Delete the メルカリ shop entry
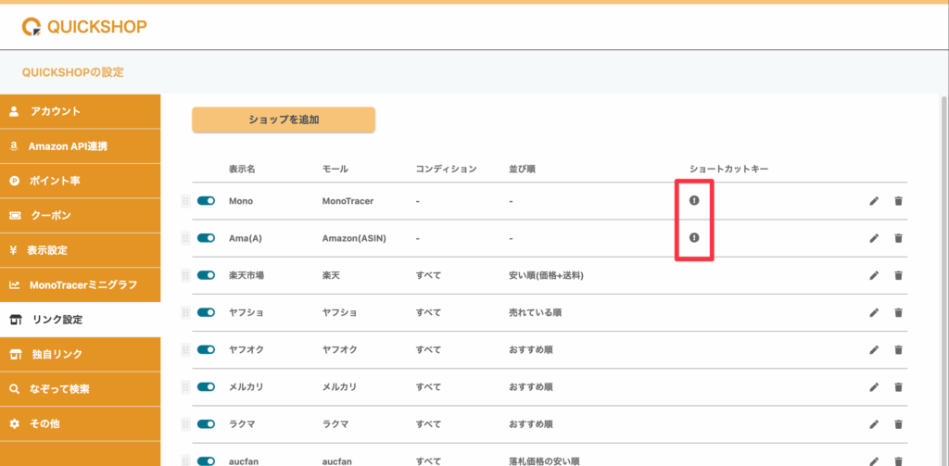The height and width of the screenshot is (466, 949). click(x=898, y=387)
